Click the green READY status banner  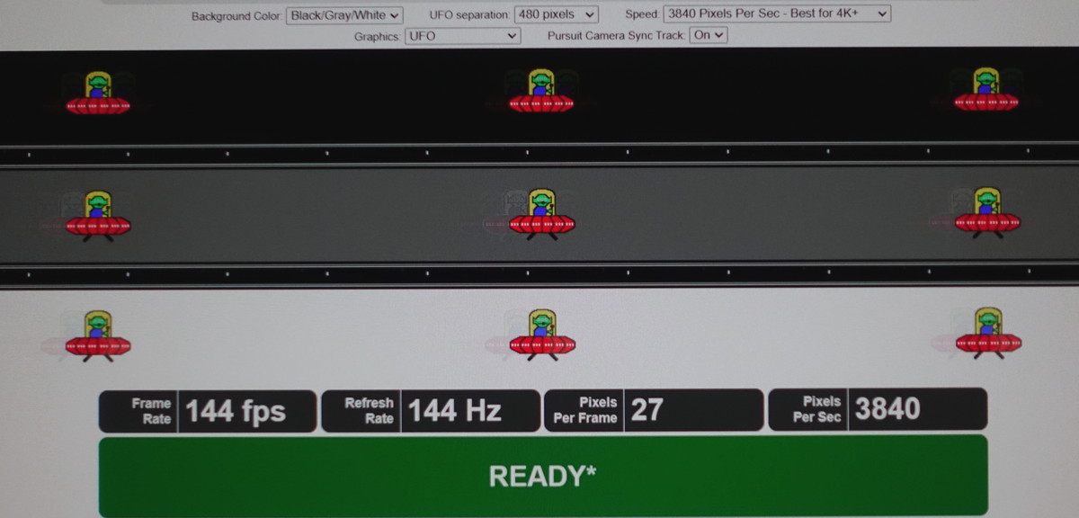coord(542,476)
